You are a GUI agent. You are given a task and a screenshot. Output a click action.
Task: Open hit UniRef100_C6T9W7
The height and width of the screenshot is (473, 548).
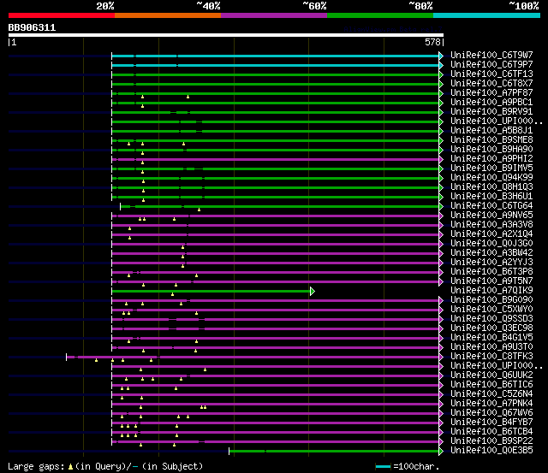click(x=491, y=55)
